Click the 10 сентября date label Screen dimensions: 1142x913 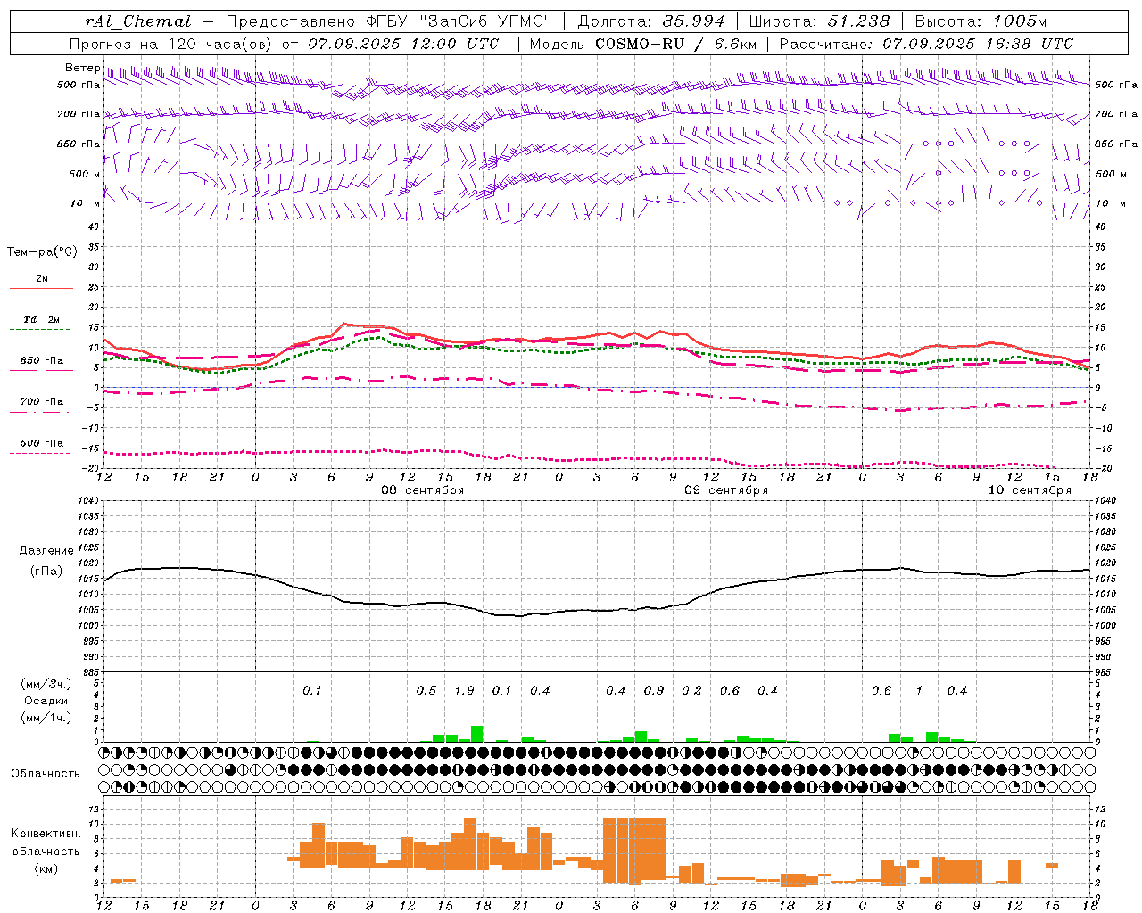click(x=1030, y=490)
